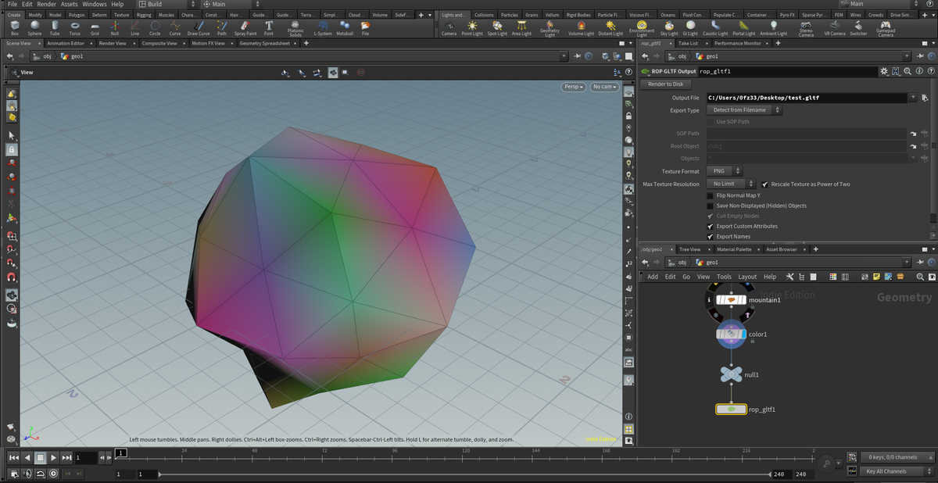Enable Flip Normal Map Y checkbox
The image size is (938, 483).
click(710, 195)
